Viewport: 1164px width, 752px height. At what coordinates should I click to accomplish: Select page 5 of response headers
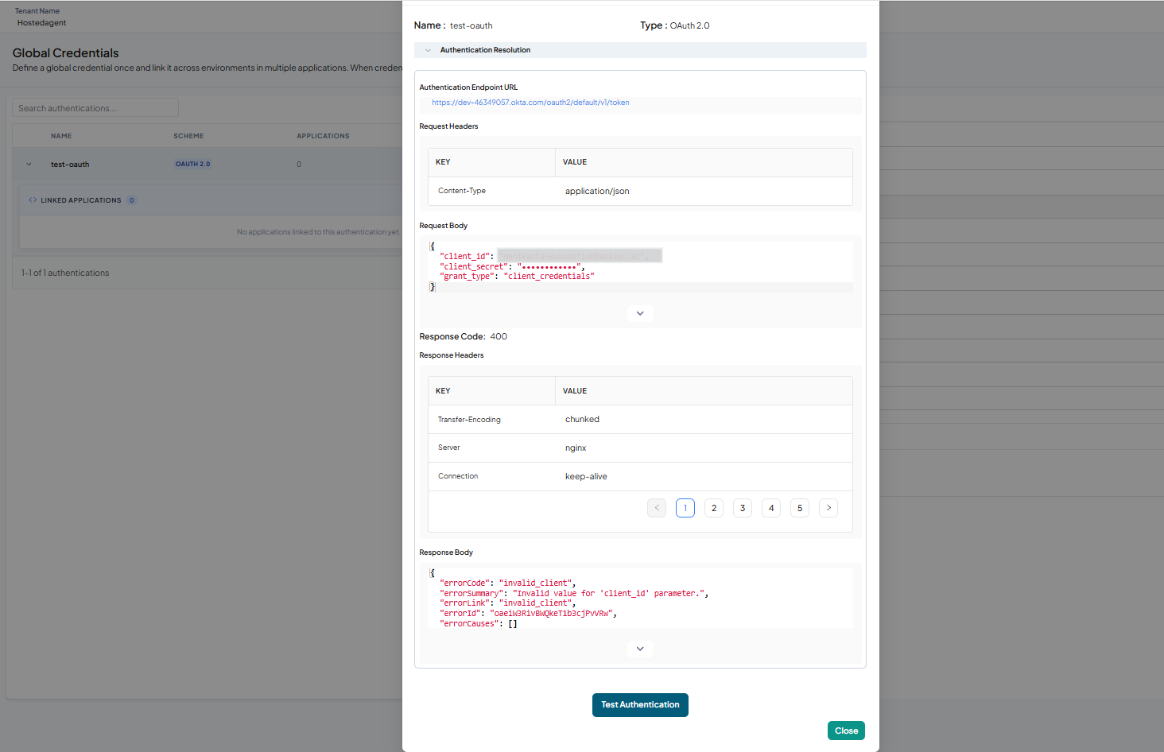(800, 508)
